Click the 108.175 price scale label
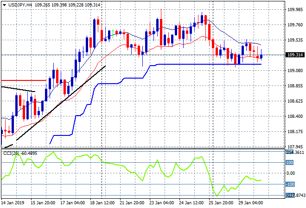The width and height of the screenshot is (306, 208). click(295, 132)
